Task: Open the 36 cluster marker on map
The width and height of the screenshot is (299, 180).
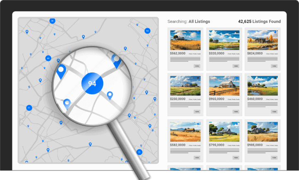Action: (x=52, y=21)
